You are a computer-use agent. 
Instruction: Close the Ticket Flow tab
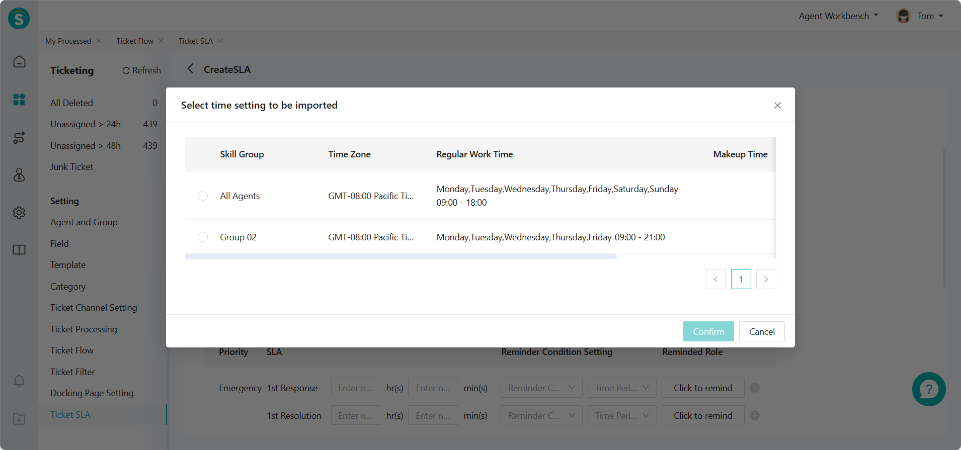(161, 41)
